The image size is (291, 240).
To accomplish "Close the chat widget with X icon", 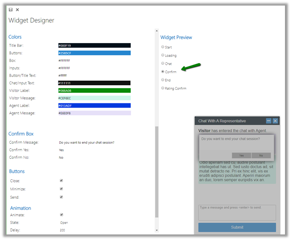I will coord(275,121).
